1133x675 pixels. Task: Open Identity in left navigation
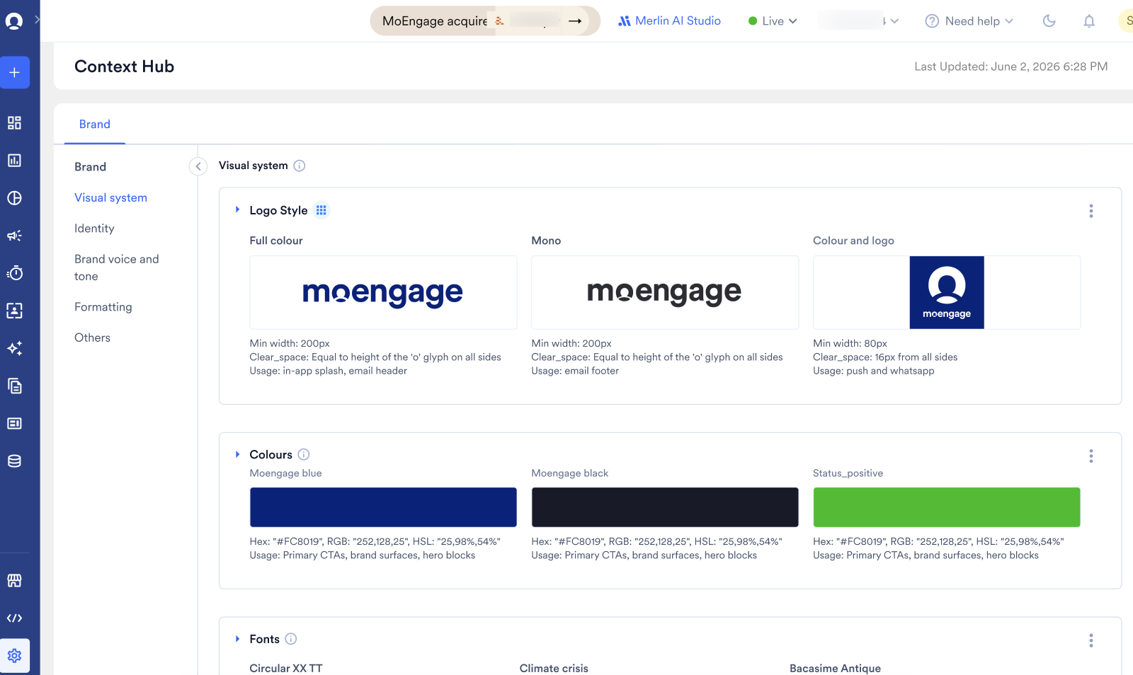click(x=94, y=229)
